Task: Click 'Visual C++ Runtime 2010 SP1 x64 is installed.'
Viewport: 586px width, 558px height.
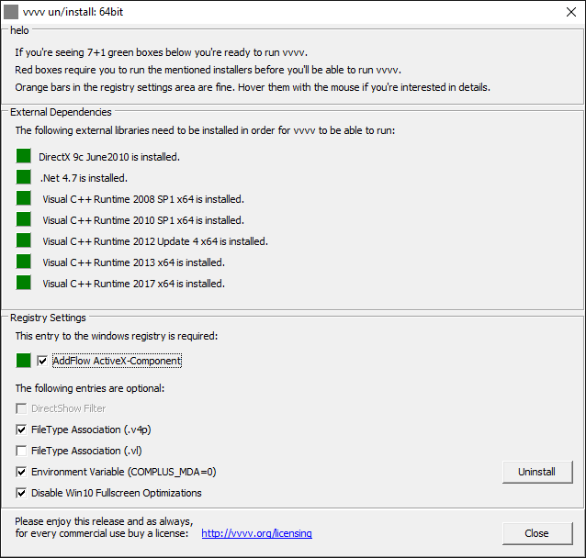Action: 143,220
